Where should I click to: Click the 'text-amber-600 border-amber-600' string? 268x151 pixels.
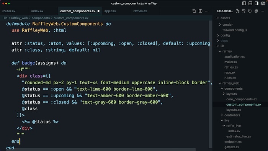[x=127, y=95]
